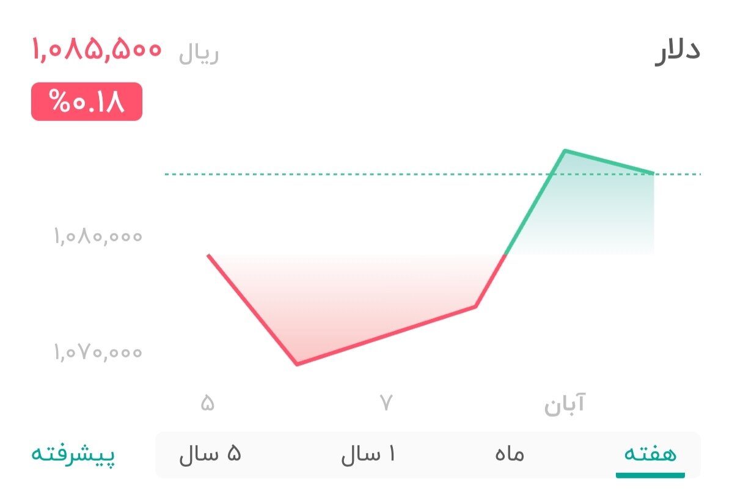
Task: Switch to the ماه (month) tab
Action: pyautogui.click(x=509, y=454)
